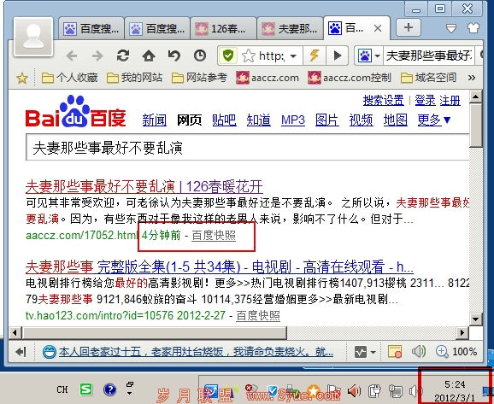The image size is (494, 404).
Task: Go forward with the forward arrow
Action: click(97, 56)
